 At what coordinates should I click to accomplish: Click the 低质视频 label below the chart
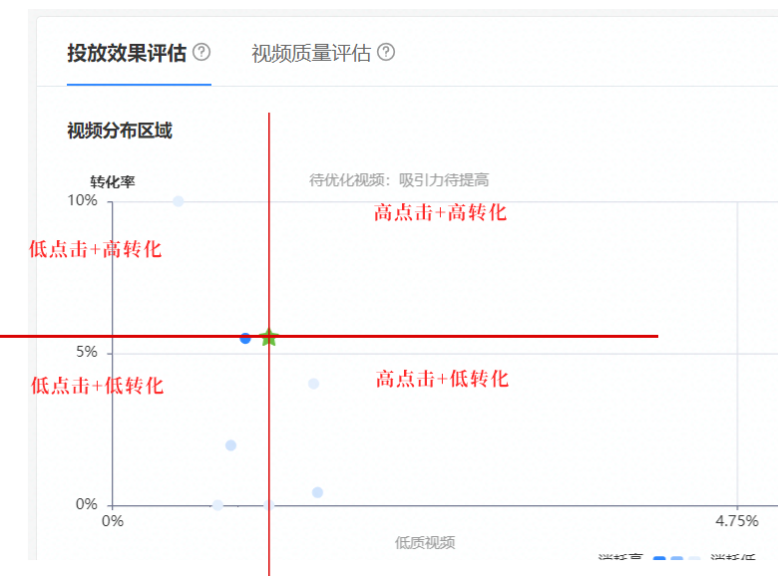tap(425, 543)
